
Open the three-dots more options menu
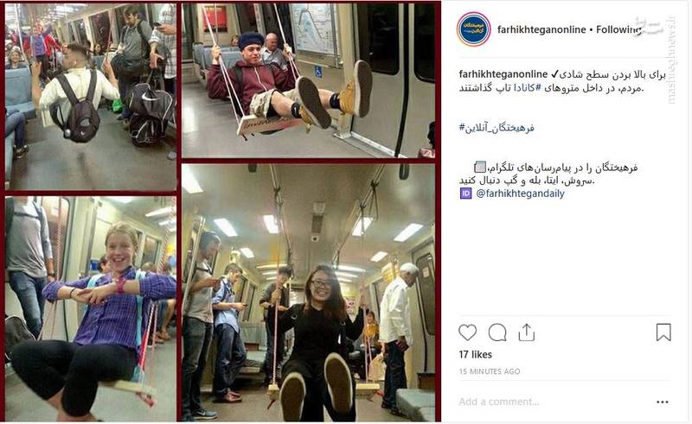663,402
